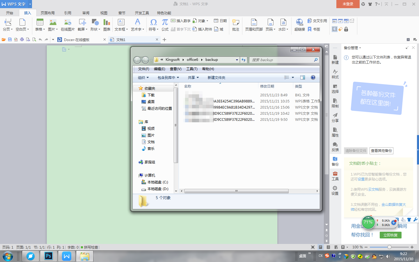Switch to the 页面布局 ribbon tab
Image resolution: width=419 pixels, height=262 pixels.
47,13
